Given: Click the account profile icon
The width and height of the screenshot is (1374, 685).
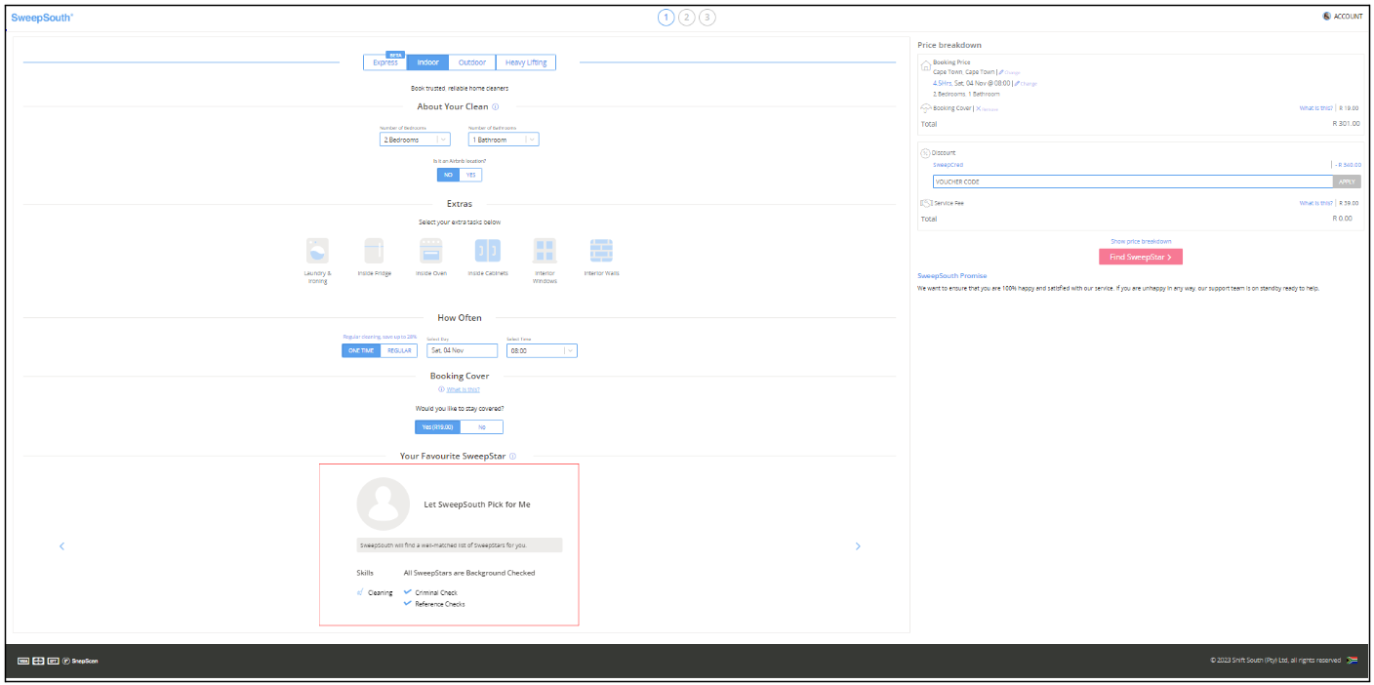Looking at the screenshot, I should coord(1327,16).
